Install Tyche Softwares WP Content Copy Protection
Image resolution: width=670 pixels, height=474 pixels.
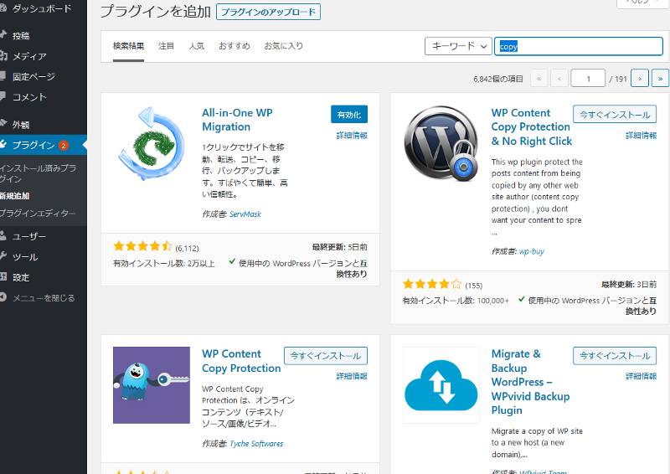326,356
